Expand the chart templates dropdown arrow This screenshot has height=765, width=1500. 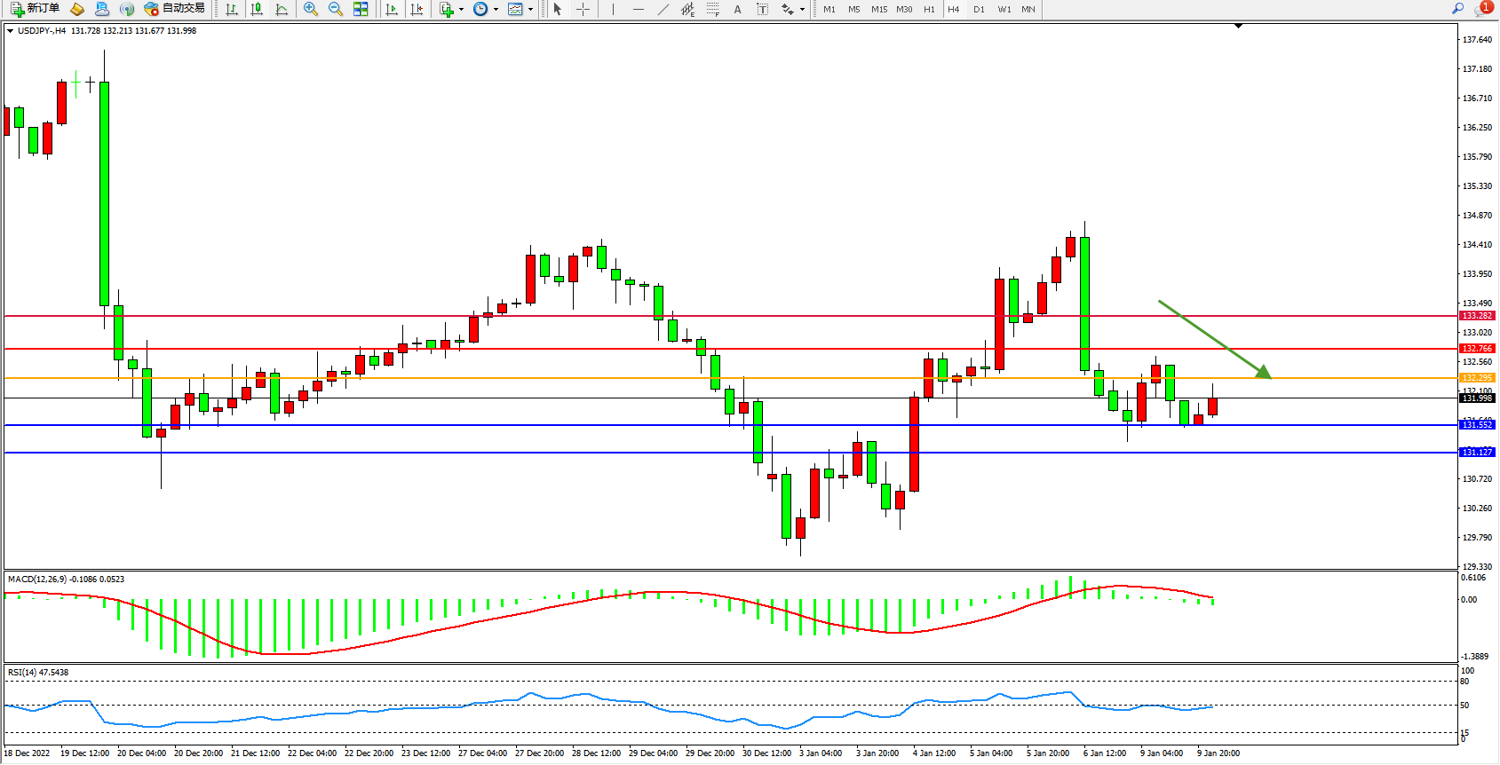530,10
